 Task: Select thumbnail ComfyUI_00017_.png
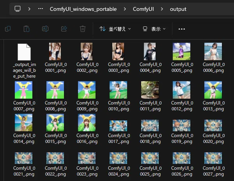118,126
